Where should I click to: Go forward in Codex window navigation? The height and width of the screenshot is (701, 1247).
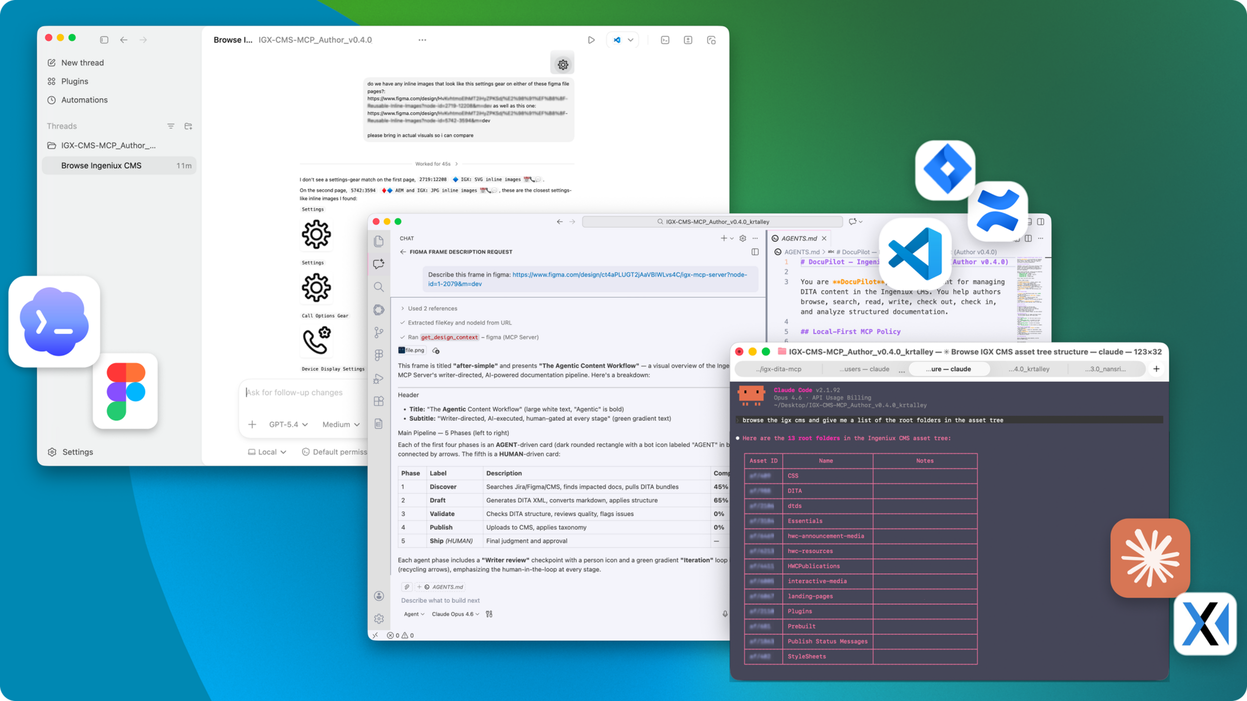pos(143,40)
